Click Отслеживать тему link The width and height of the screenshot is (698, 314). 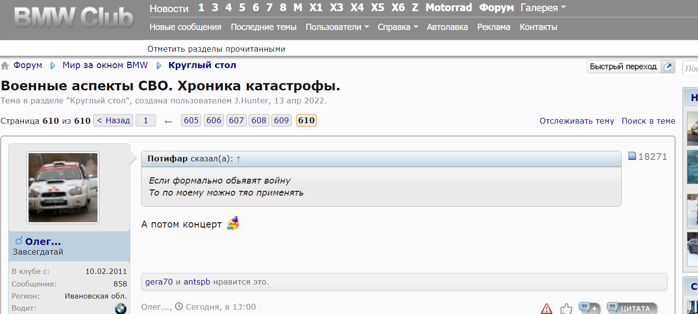point(577,121)
